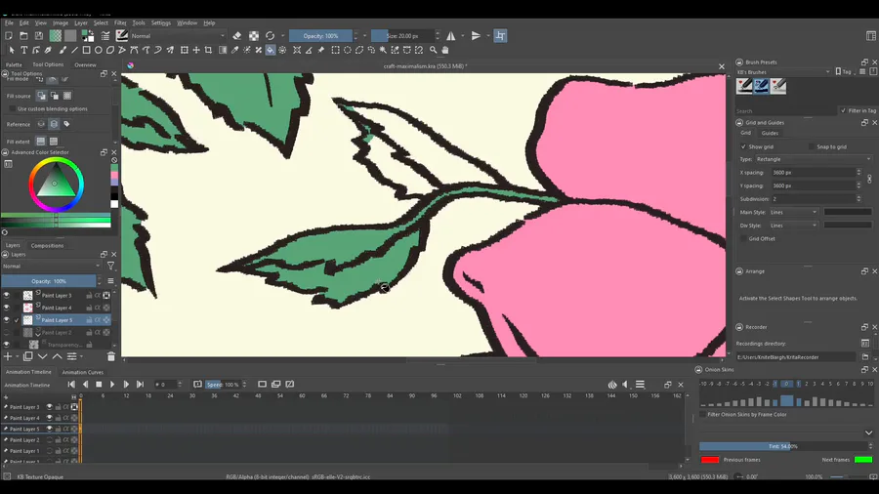Hide Paint Layer 3 with its eye icon

click(7, 295)
